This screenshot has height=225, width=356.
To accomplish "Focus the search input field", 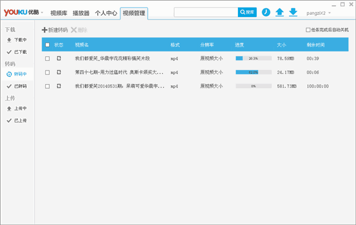I will click(x=206, y=12).
